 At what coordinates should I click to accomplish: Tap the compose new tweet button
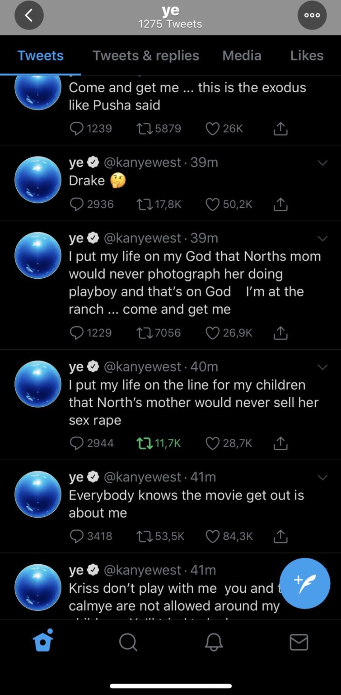click(305, 583)
